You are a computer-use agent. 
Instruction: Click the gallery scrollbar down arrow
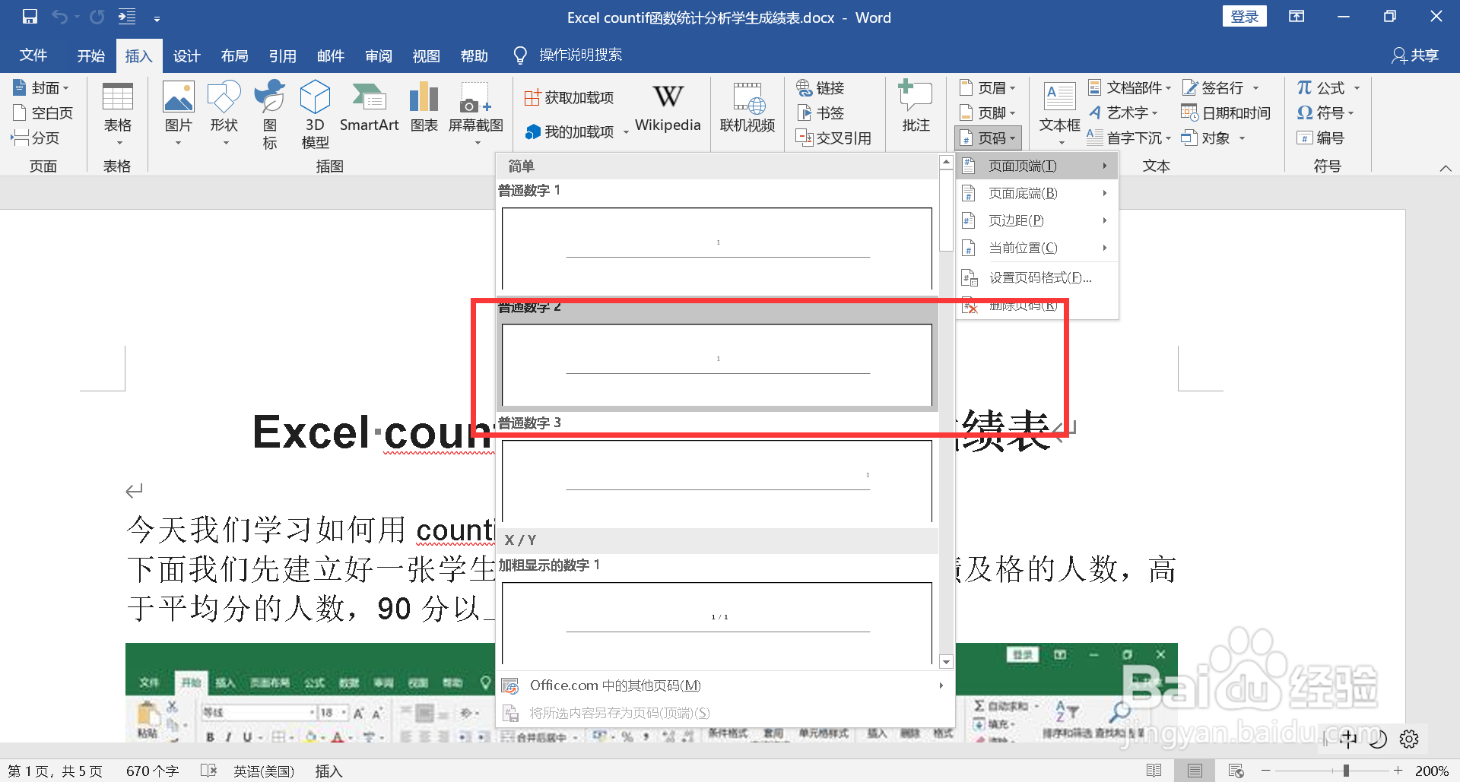point(946,662)
